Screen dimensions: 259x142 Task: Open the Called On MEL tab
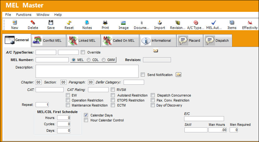120,40
